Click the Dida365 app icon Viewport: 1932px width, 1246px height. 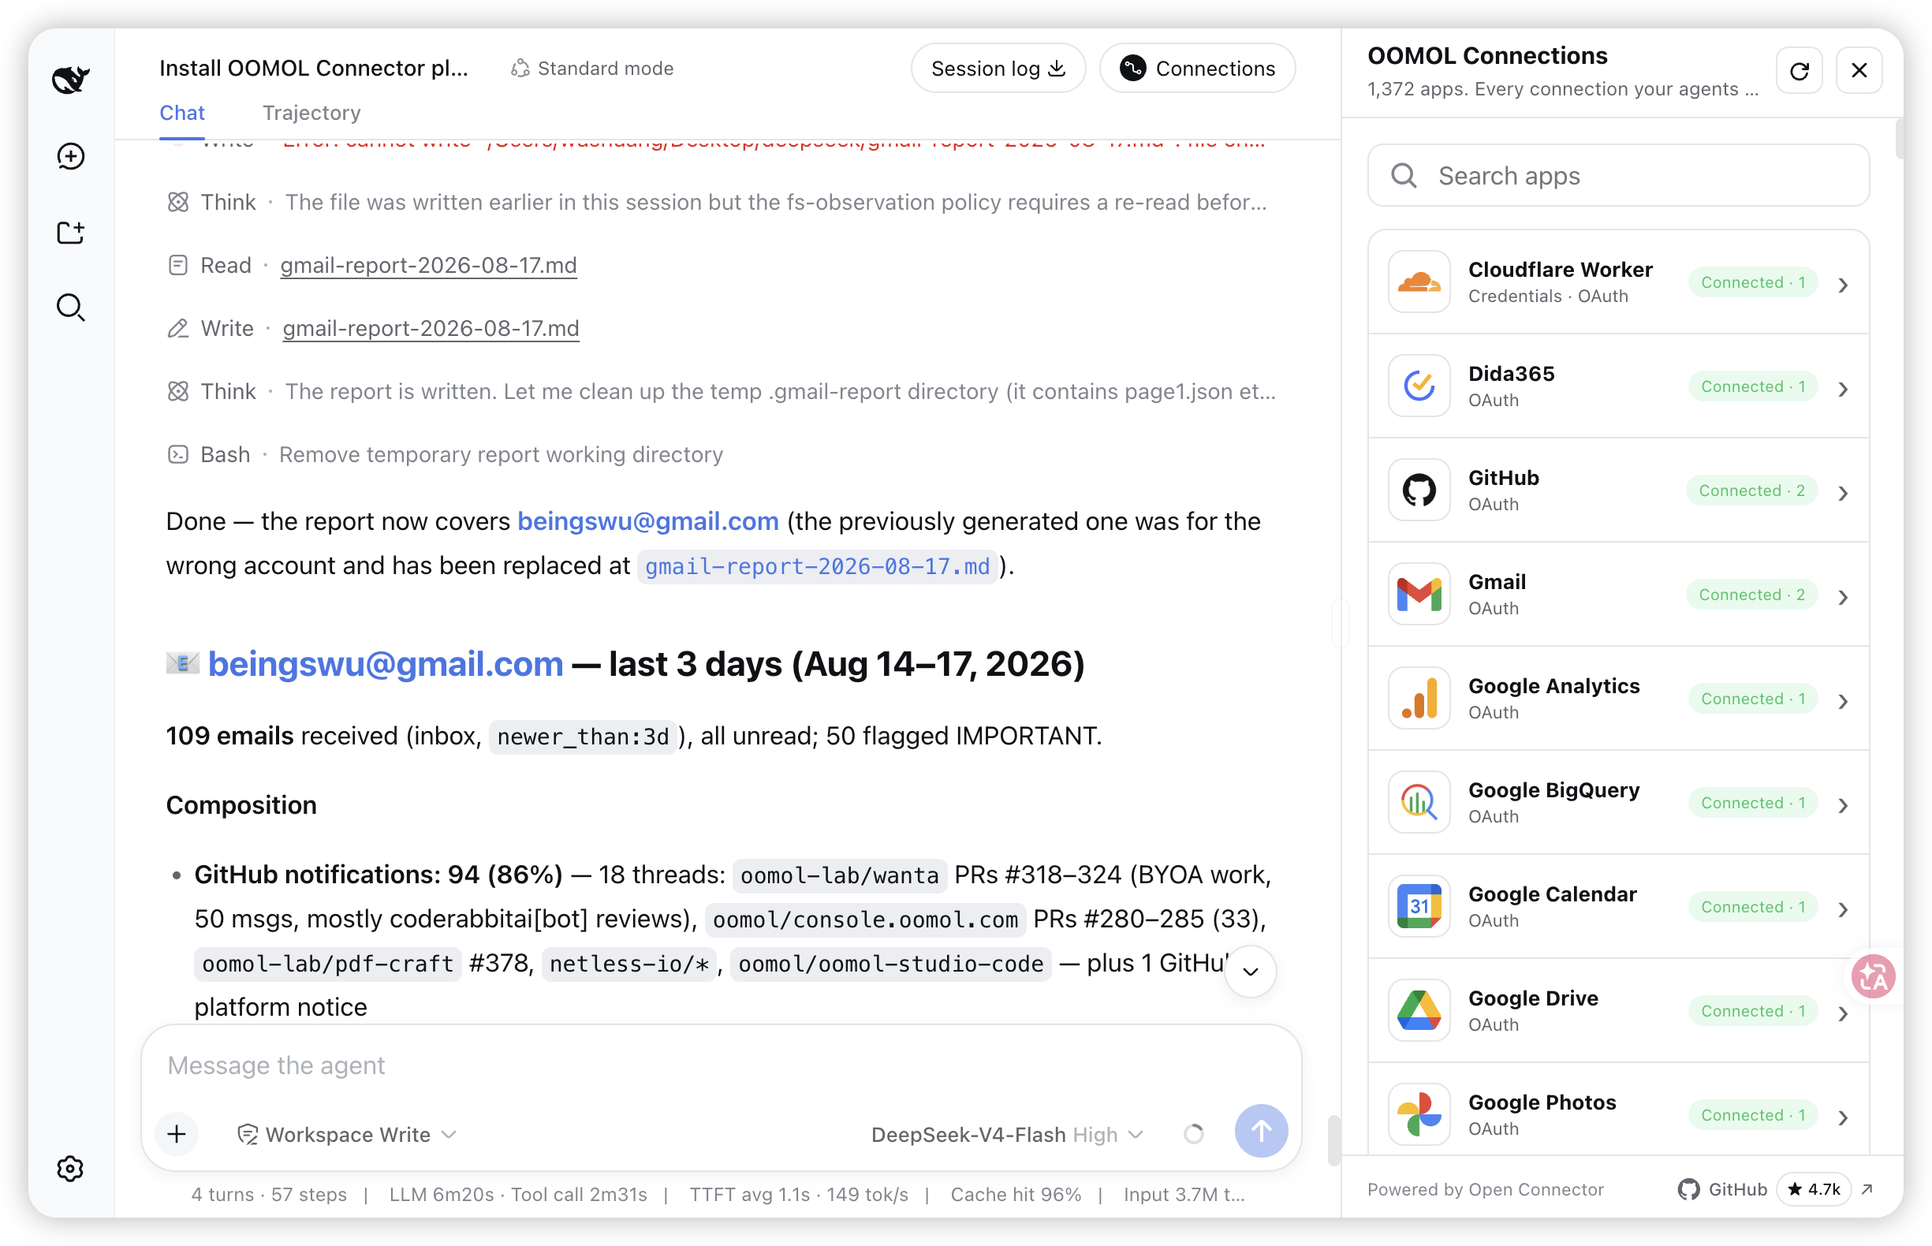pyautogui.click(x=1419, y=386)
